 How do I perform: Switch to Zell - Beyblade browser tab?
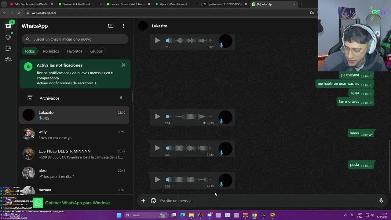pyautogui.click(x=31, y=4)
